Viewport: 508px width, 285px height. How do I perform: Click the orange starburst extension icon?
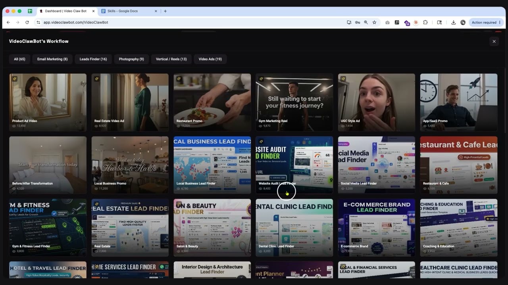point(416,23)
